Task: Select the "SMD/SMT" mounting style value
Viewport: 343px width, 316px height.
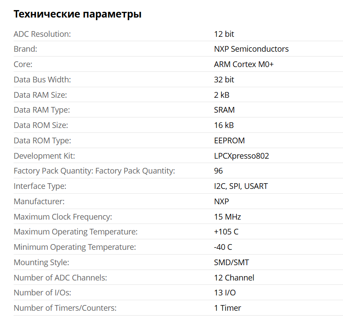Action: (231, 263)
